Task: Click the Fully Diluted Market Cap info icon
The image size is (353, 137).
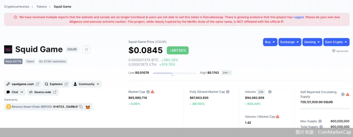Action: coord(228,92)
